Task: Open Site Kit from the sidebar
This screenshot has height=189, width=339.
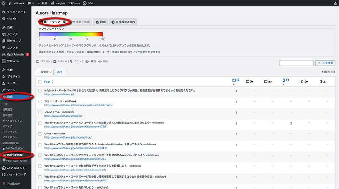Action: (13, 19)
